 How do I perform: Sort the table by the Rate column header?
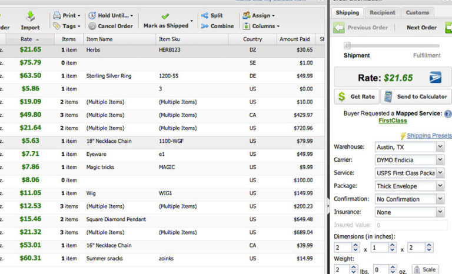pos(26,39)
